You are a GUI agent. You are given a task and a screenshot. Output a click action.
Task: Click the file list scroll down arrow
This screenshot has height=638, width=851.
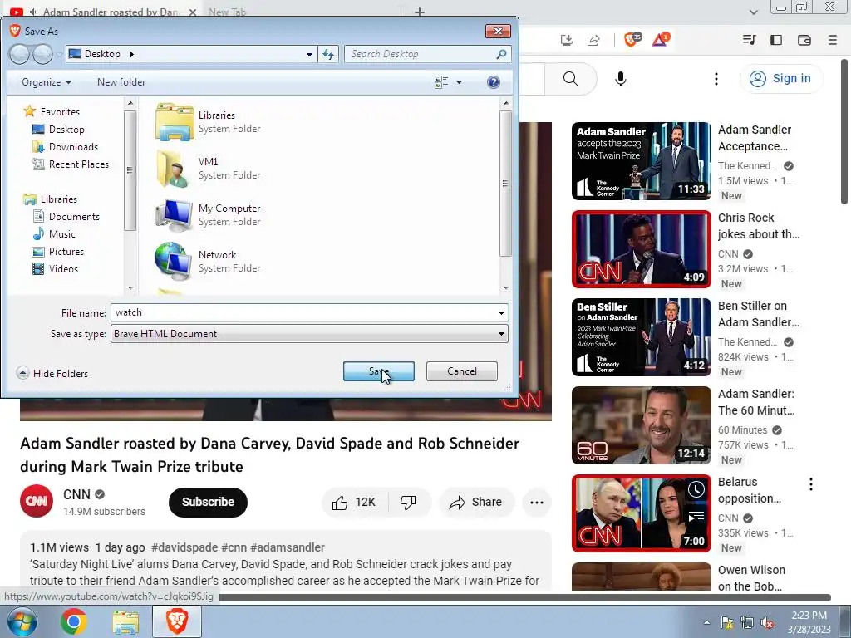pyautogui.click(x=506, y=288)
